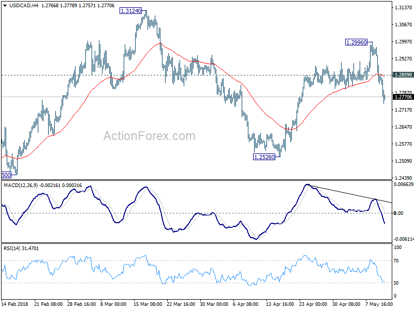Click the 1.29970 price axis value
This screenshot has height=310, width=414.
[403, 42]
